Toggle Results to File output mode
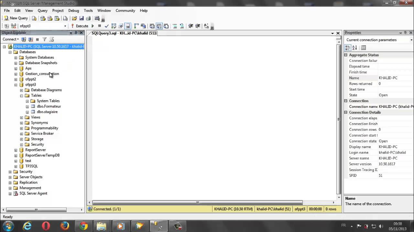Image resolution: width=414 pixels, height=232 pixels. (166, 26)
